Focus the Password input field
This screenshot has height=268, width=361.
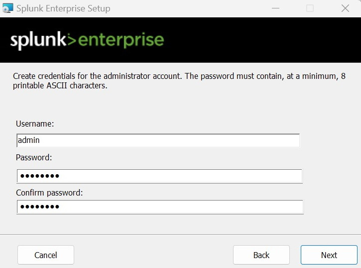click(x=159, y=176)
